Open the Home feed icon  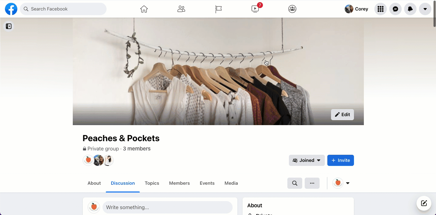144,9
